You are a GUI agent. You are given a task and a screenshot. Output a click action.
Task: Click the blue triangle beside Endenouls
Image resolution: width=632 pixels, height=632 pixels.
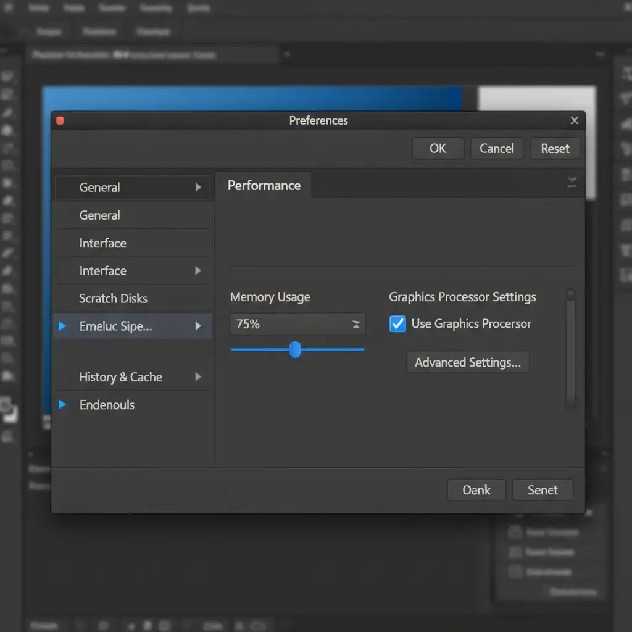pos(62,405)
